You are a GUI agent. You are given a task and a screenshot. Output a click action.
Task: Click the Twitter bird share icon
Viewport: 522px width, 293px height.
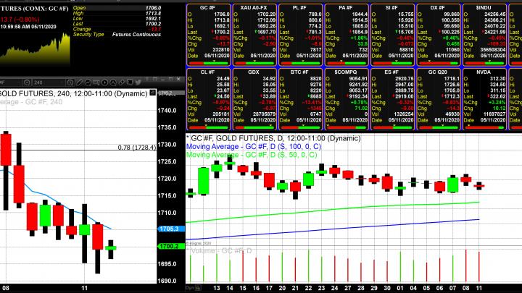[x=138, y=82]
